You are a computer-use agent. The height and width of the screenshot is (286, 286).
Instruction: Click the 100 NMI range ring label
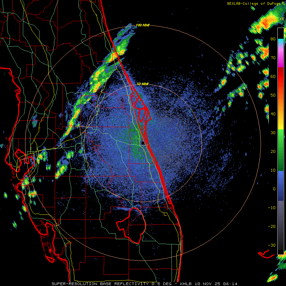[x=143, y=25]
